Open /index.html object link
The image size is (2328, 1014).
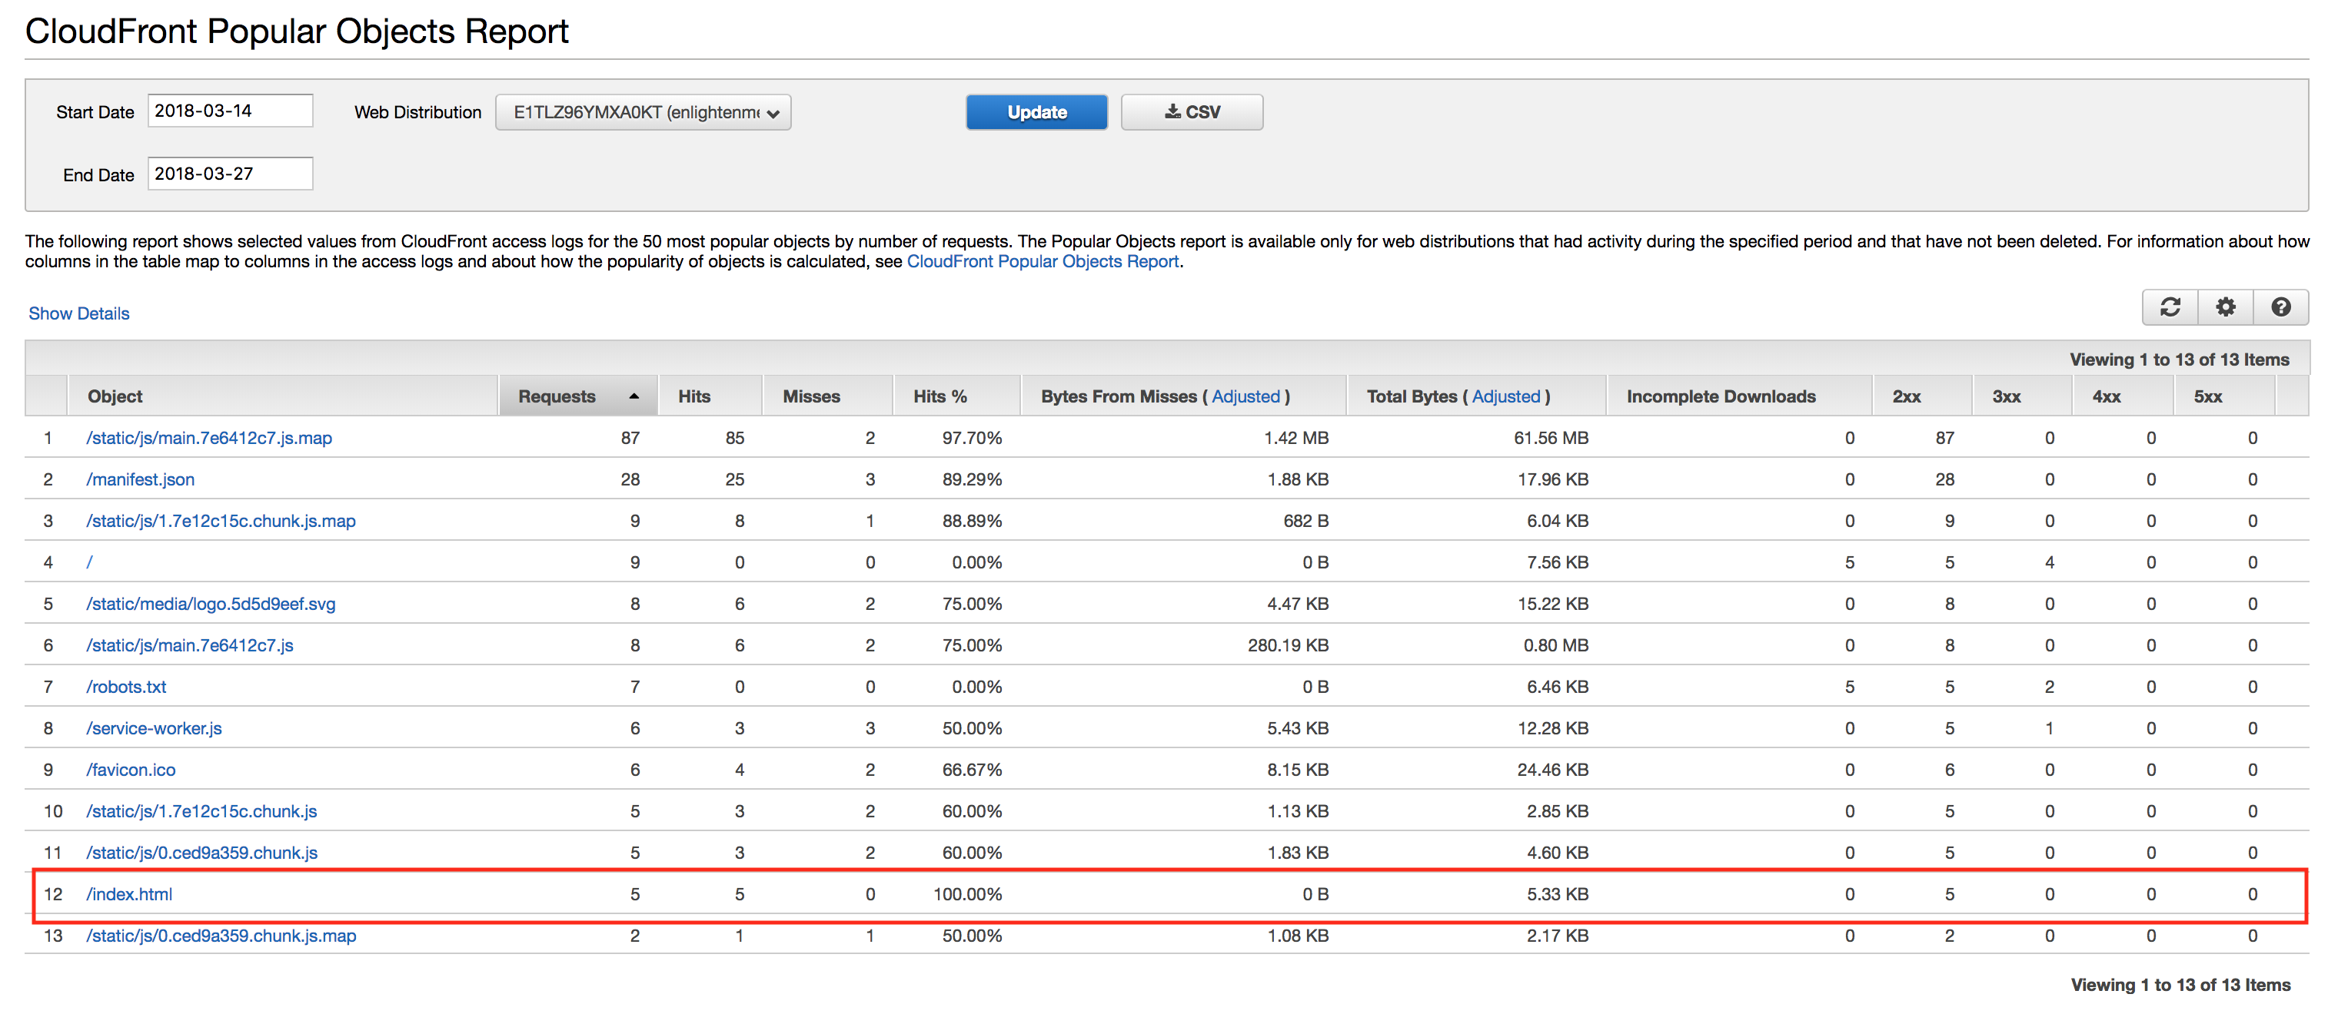tap(129, 894)
